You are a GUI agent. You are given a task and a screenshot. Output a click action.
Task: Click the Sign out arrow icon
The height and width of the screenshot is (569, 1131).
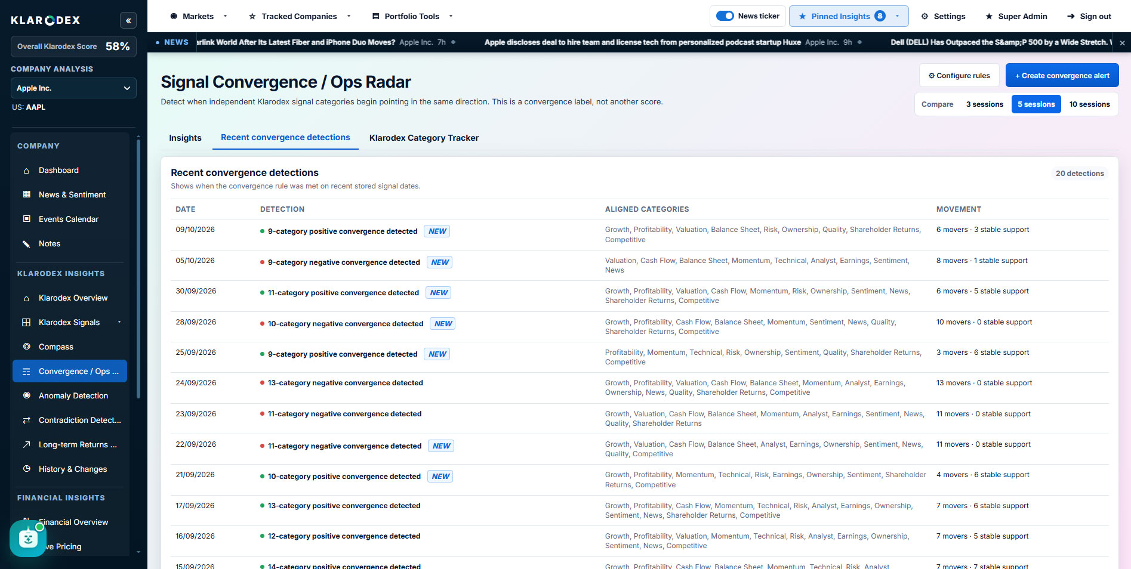(x=1071, y=16)
